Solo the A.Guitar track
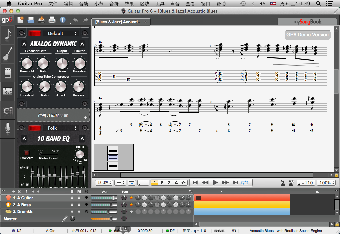The height and width of the screenshot is (234, 340). pos(72,198)
